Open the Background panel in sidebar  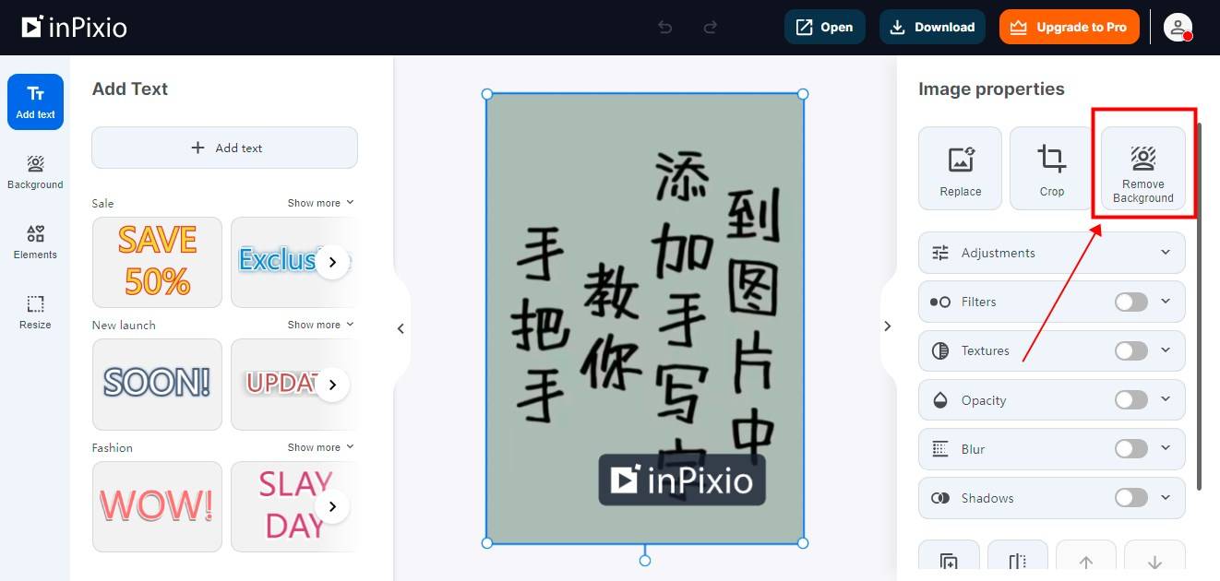[35, 172]
